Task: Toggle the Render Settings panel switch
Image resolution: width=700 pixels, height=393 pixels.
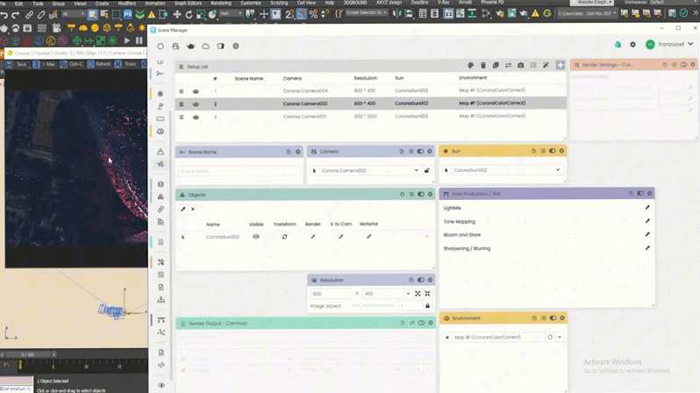Action: click(683, 65)
